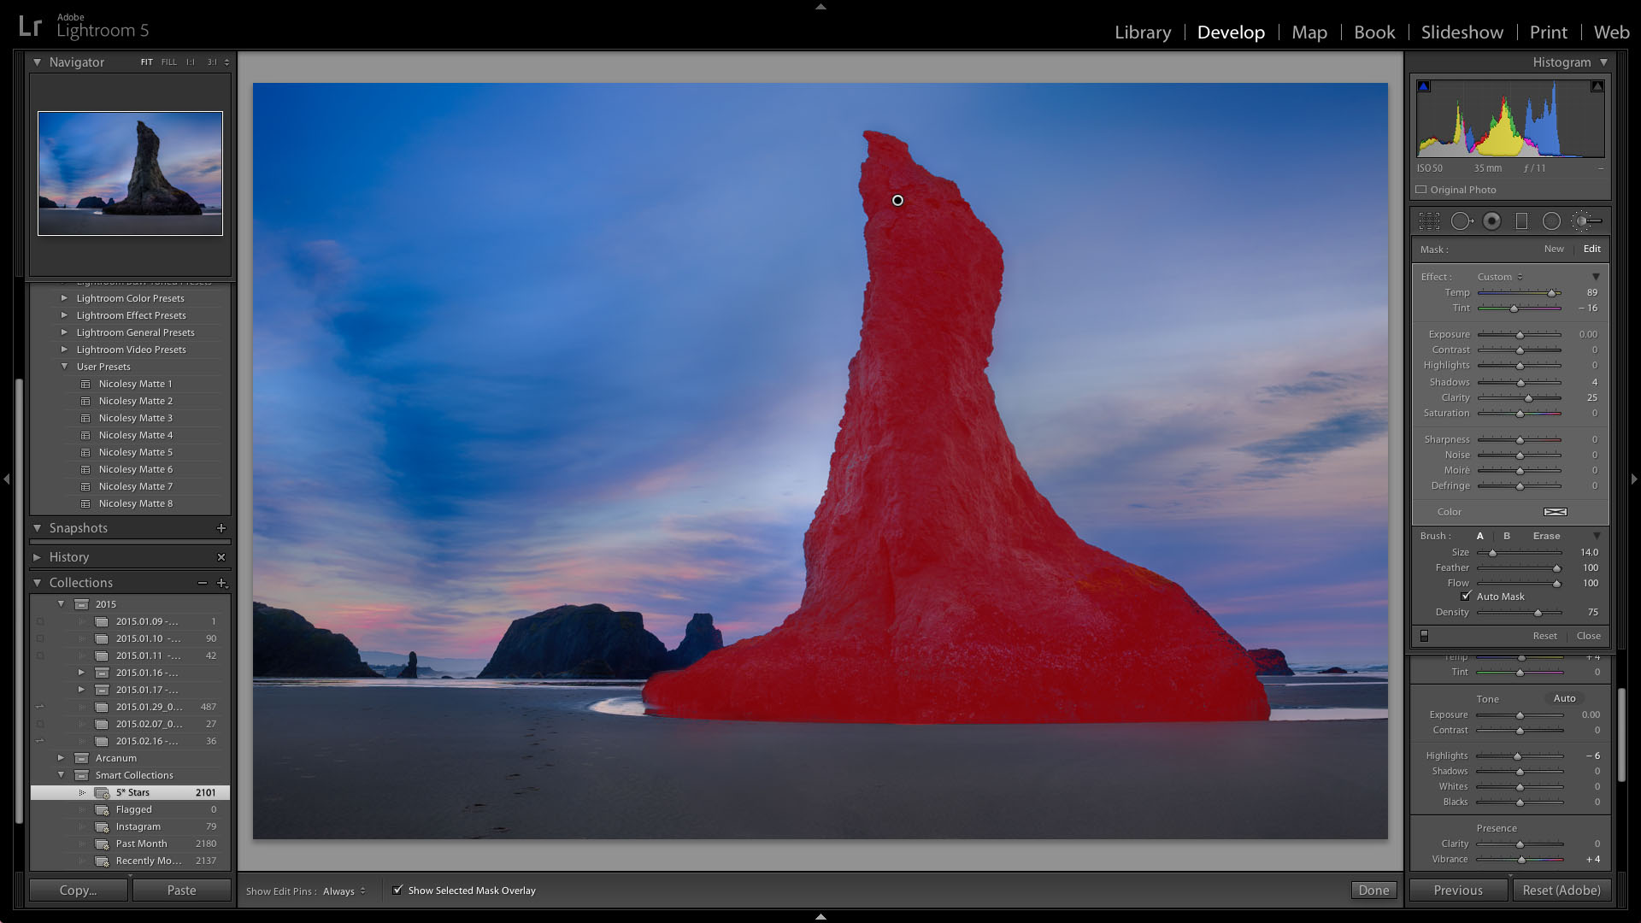Toggle Original Photo checkbox
Viewport: 1641px width, 923px height.
pyautogui.click(x=1421, y=190)
